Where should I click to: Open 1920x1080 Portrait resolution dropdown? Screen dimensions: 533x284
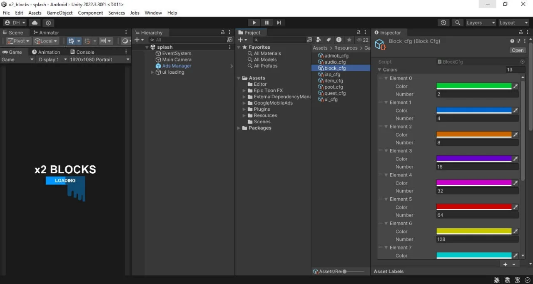pyautogui.click(x=100, y=60)
